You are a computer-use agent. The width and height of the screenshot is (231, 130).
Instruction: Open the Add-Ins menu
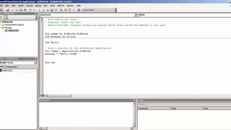(61, 6)
